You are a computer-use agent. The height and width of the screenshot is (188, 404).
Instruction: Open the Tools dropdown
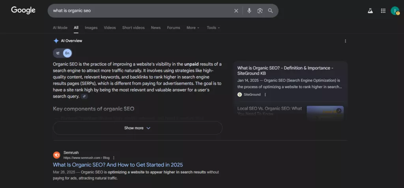point(213,28)
